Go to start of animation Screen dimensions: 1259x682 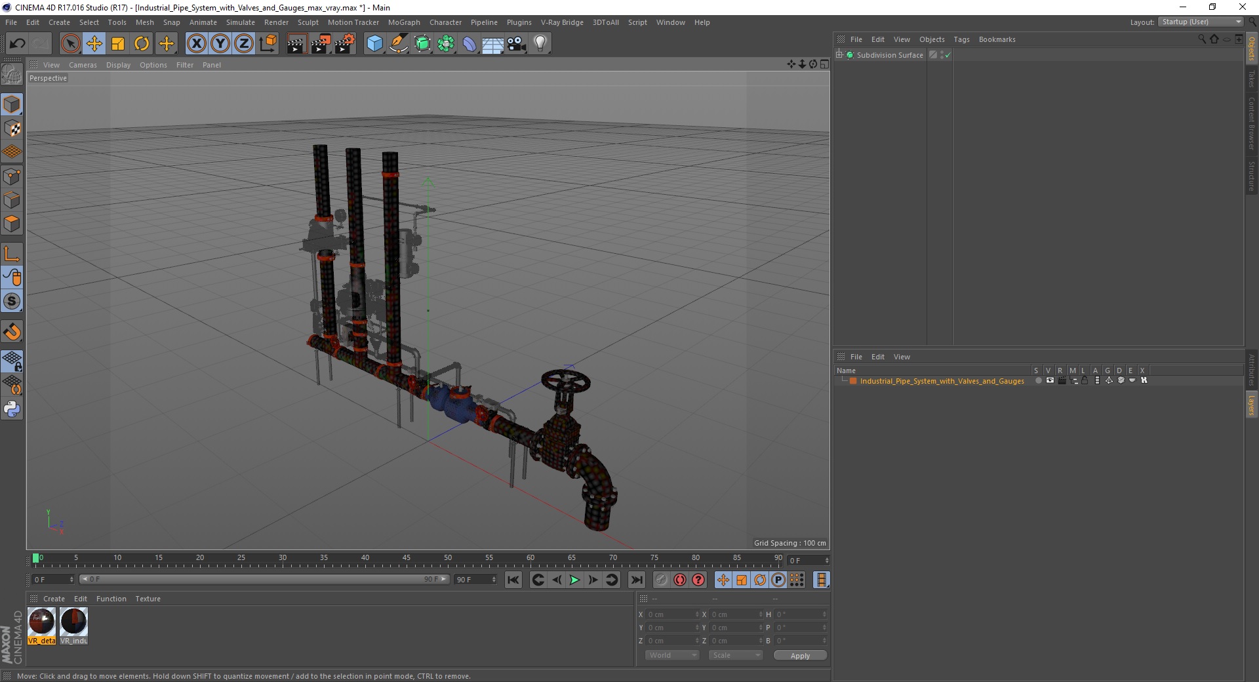[x=513, y=580]
